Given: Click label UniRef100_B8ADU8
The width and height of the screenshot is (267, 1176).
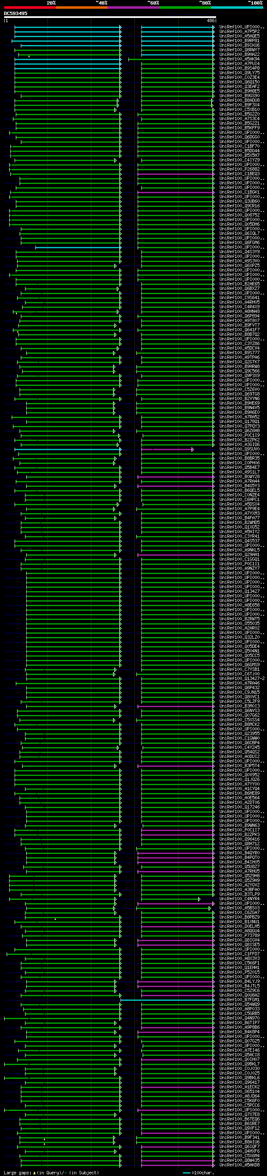Looking at the screenshot, I should click(239, 100).
